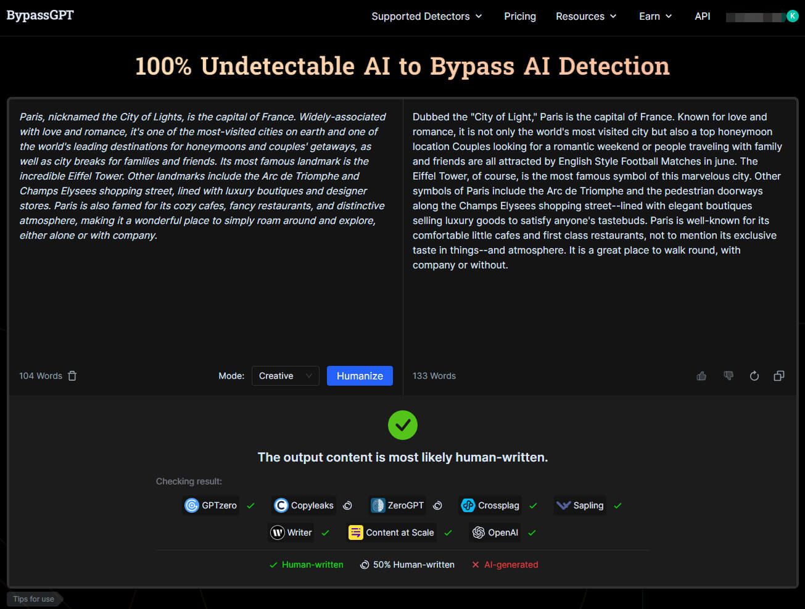Open the Mode dropdown set to Creative
805x609 pixels.
(285, 376)
